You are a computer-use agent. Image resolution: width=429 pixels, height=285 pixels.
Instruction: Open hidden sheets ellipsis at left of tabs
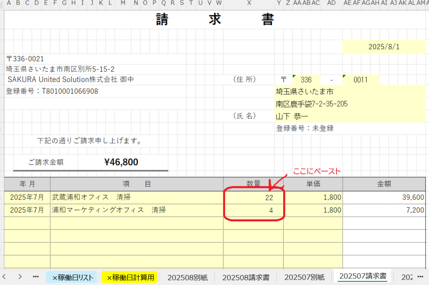click(36, 277)
